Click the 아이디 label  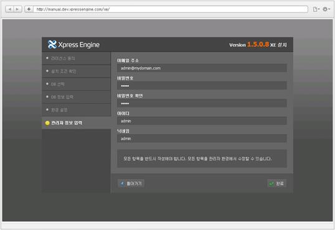click(x=123, y=114)
